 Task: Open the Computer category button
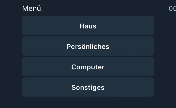[x=88, y=67]
